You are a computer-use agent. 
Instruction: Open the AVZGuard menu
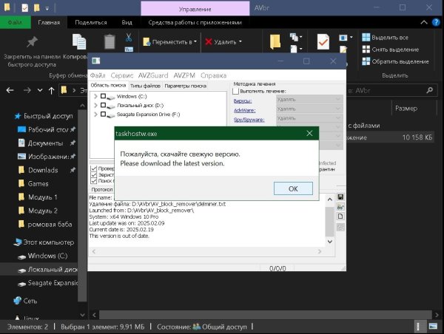(x=154, y=75)
